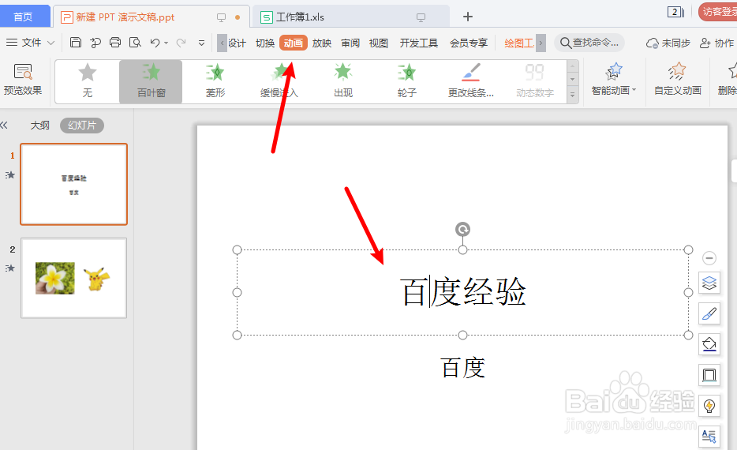The width and height of the screenshot is (737, 450).
Task: Expand the animation gallery more button
Action: [573, 95]
